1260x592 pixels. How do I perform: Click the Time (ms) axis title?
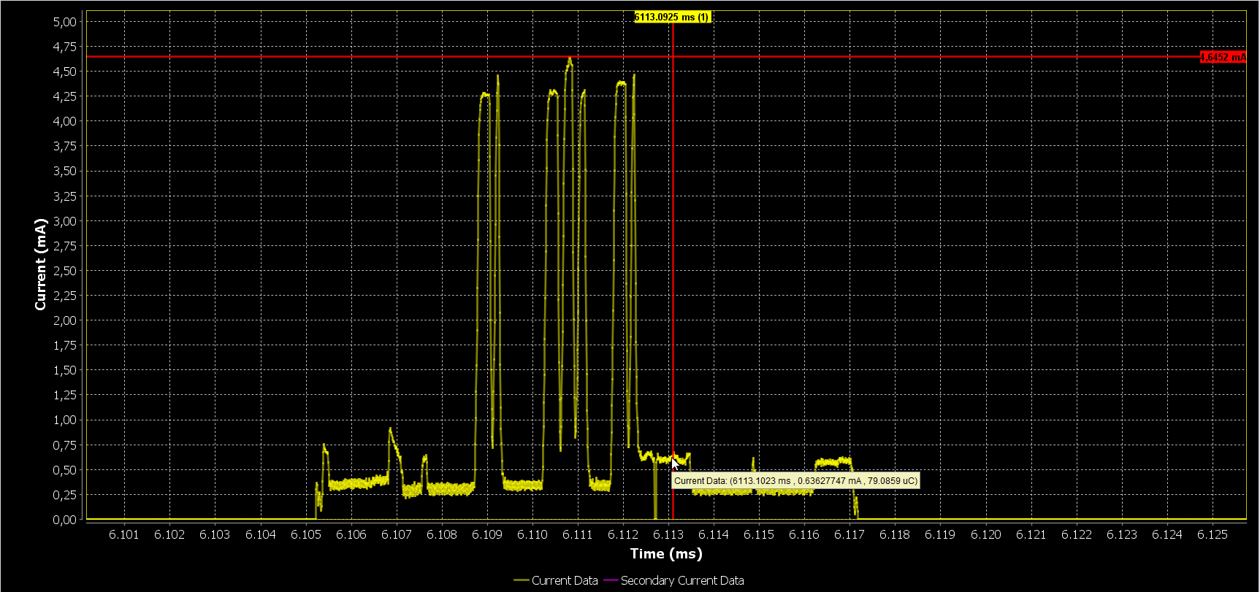click(x=666, y=553)
